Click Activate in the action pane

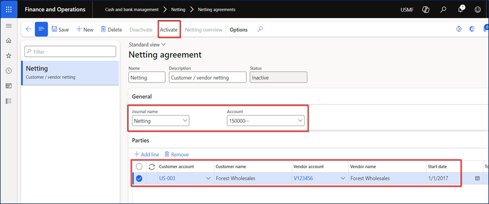tap(168, 30)
